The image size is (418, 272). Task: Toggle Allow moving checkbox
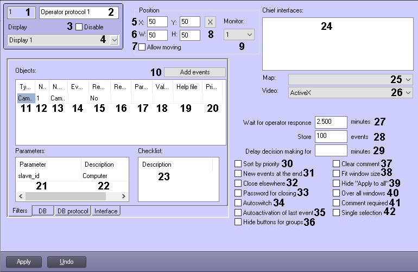pos(142,47)
